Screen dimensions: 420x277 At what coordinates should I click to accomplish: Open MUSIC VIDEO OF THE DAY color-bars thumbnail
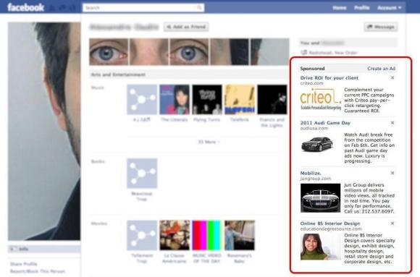[x=207, y=235]
